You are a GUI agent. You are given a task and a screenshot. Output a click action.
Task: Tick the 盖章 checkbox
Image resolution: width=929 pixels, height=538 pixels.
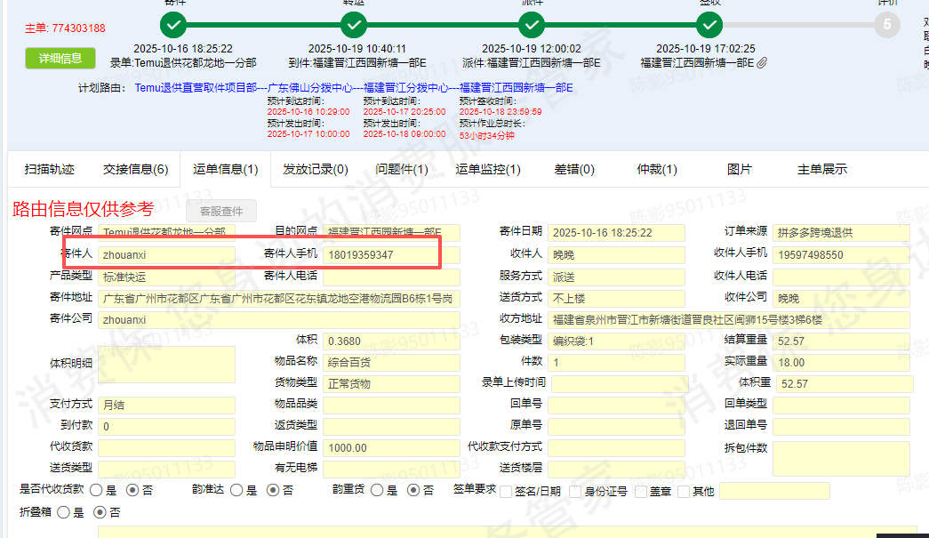pos(641,491)
